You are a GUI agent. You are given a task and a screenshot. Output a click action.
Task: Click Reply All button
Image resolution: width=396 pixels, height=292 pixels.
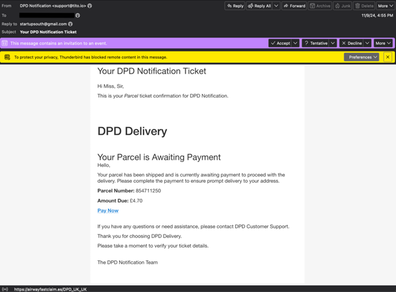pos(260,6)
